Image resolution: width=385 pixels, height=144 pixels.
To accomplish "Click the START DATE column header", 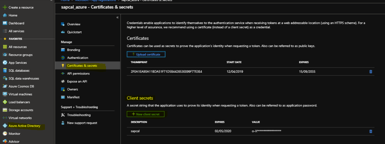I will tap(234, 62).
